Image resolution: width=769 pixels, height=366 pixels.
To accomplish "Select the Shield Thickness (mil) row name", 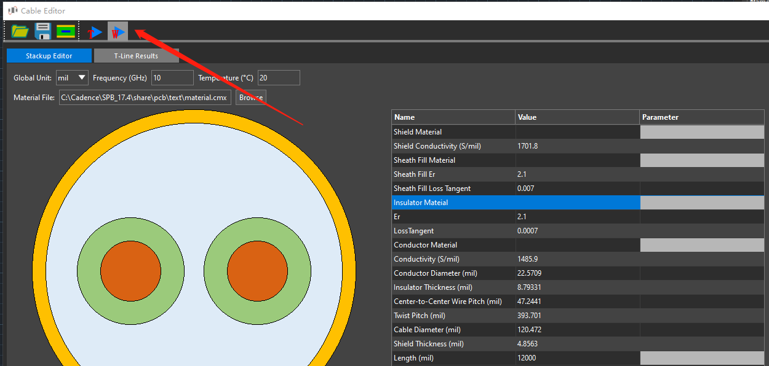I will tap(429, 344).
